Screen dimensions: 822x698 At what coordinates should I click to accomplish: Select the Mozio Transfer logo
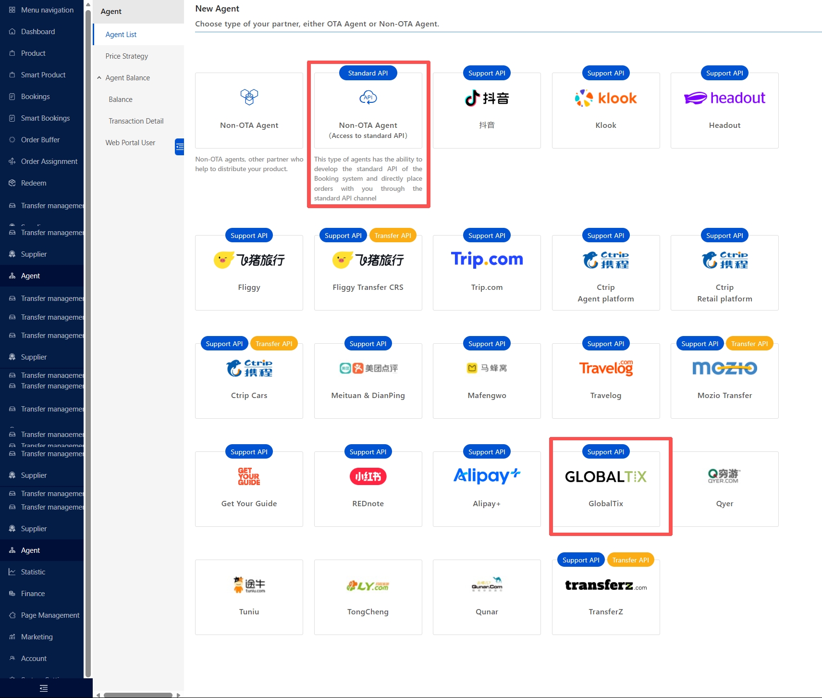tap(724, 368)
